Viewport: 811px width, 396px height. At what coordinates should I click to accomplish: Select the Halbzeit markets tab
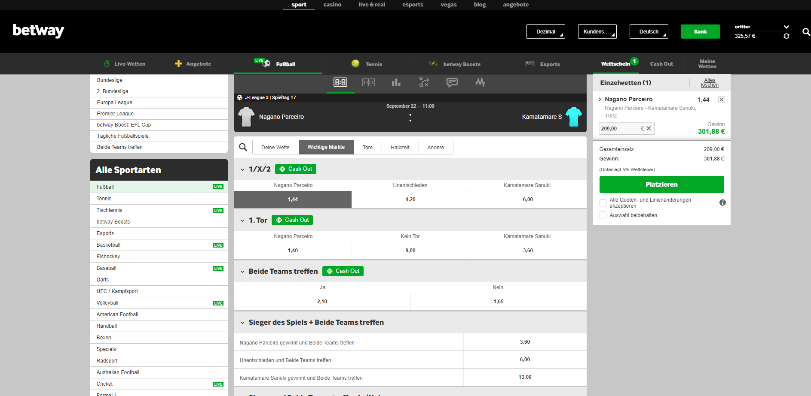tap(400, 147)
